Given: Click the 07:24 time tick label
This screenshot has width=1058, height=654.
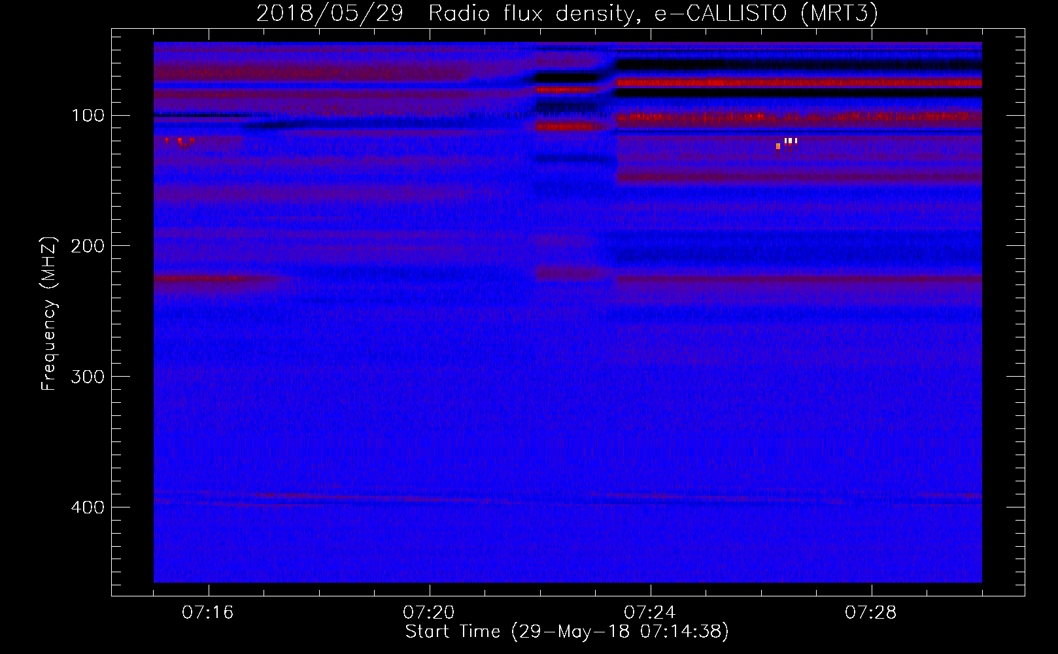Looking at the screenshot, I should (x=650, y=613).
